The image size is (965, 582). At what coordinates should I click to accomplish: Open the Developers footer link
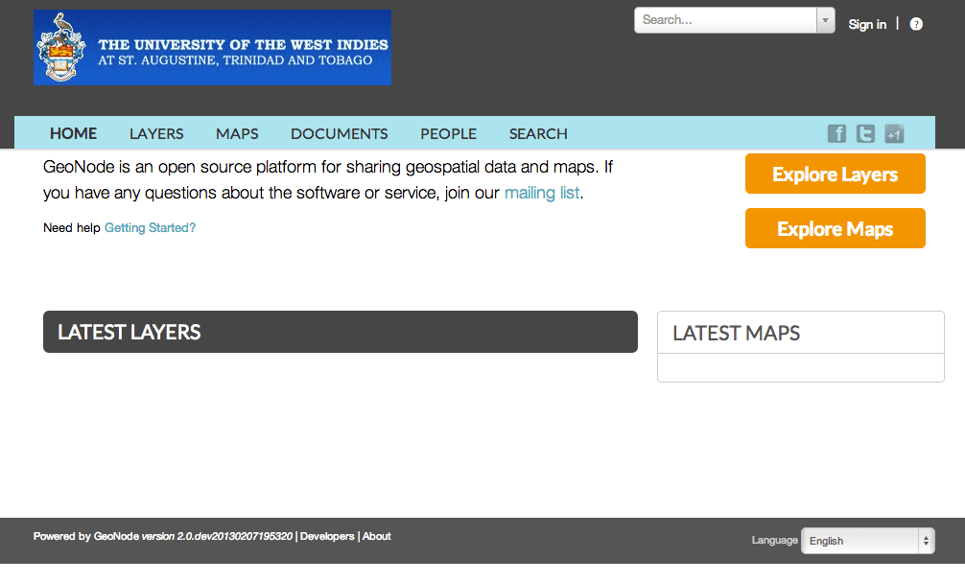327,537
